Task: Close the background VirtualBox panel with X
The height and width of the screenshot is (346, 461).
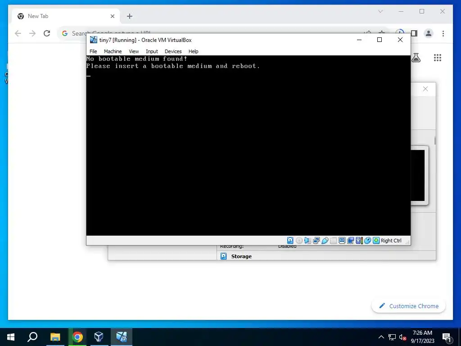Action: (425, 89)
